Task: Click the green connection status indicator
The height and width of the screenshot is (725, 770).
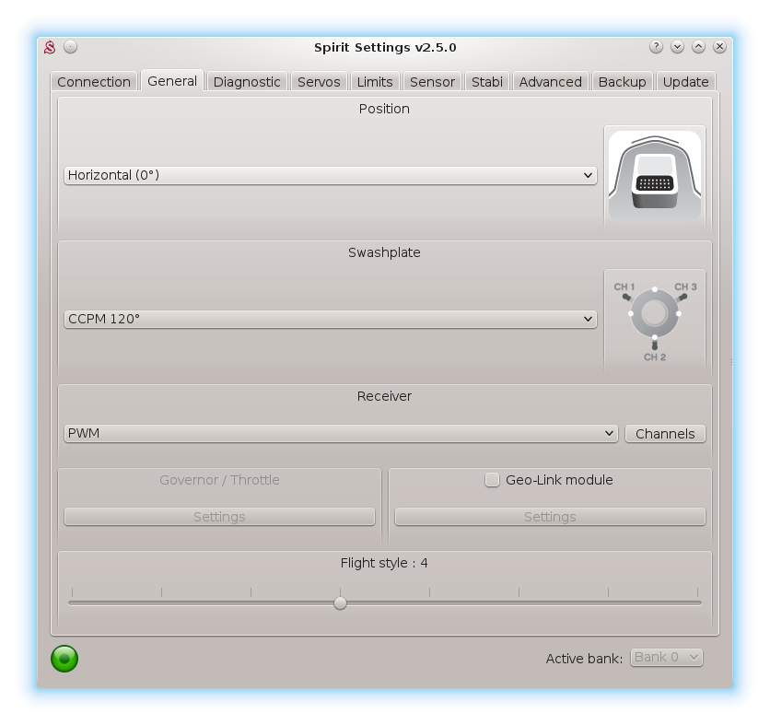Action: click(x=64, y=658)
